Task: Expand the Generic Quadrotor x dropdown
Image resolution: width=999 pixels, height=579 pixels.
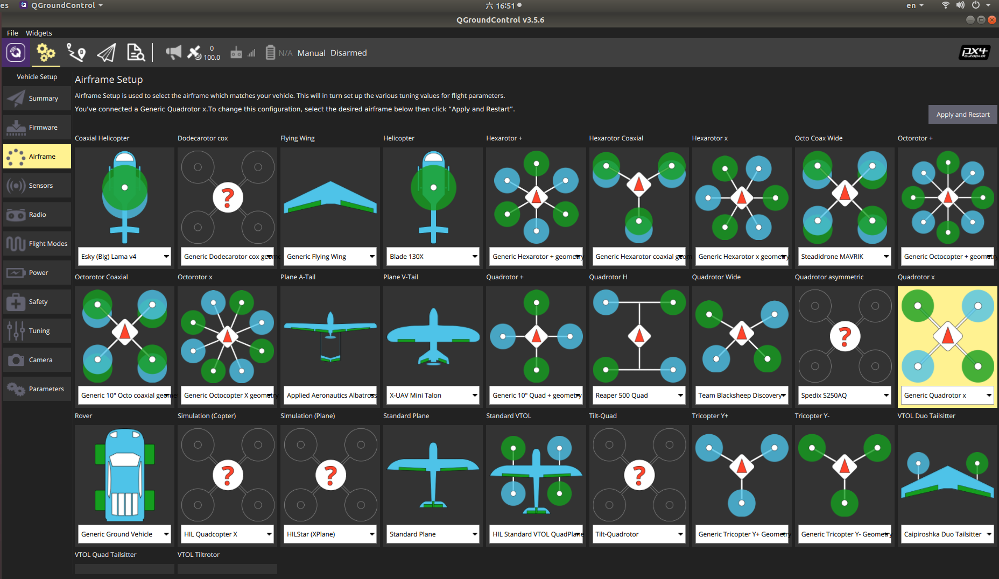Action: pyautogui.click(x=947, y=395)
